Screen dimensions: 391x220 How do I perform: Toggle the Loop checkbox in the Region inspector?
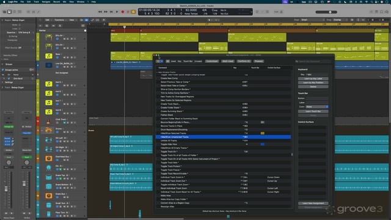[x=20, y=29]
